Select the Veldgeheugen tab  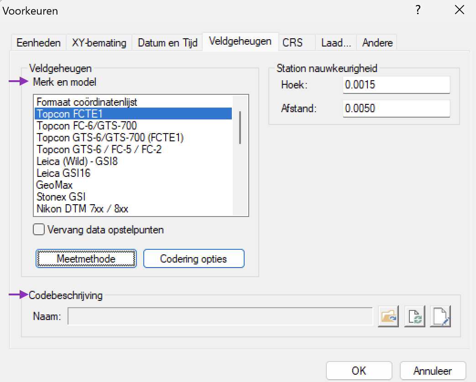click(x=240, y=41)
